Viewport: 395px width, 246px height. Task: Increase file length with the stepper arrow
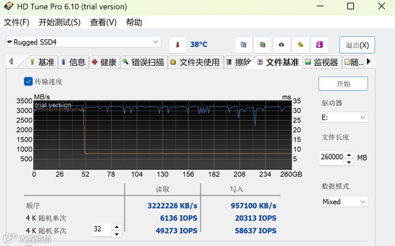[x=349, y=155]
